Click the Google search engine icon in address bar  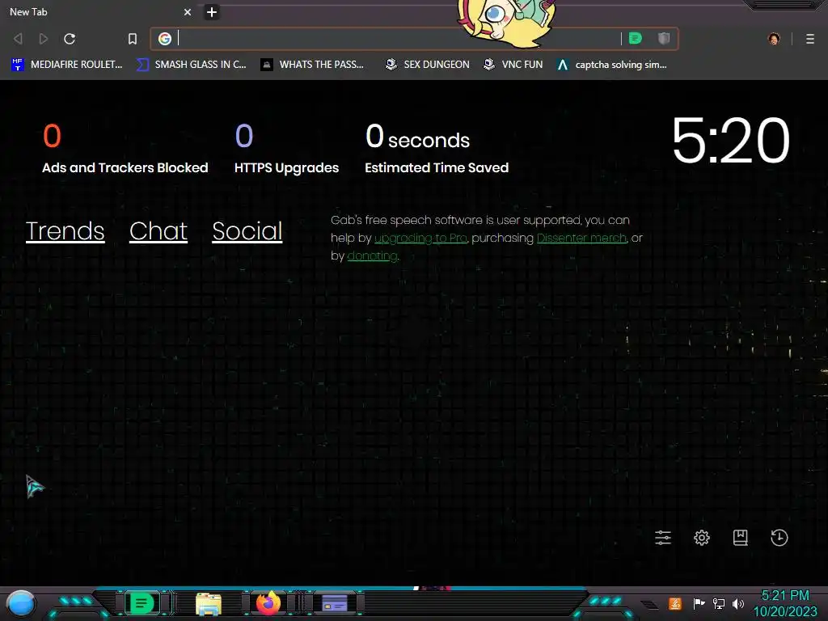[165, 39]
